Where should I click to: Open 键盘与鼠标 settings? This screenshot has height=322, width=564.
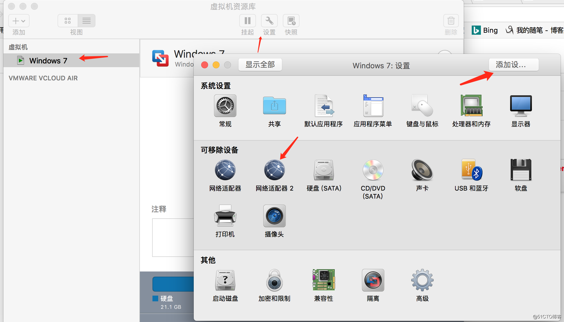tap(422, 106)
